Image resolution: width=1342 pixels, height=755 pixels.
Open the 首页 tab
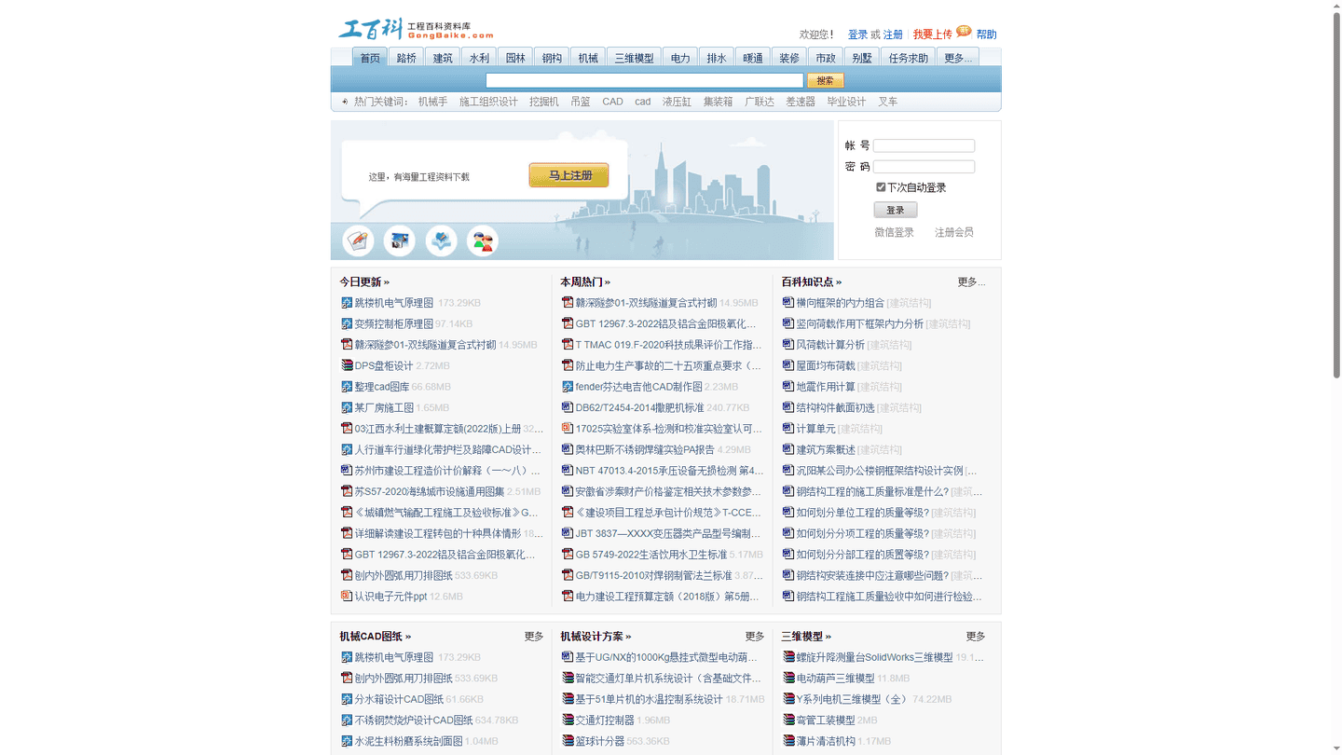(x=370, y=58)
